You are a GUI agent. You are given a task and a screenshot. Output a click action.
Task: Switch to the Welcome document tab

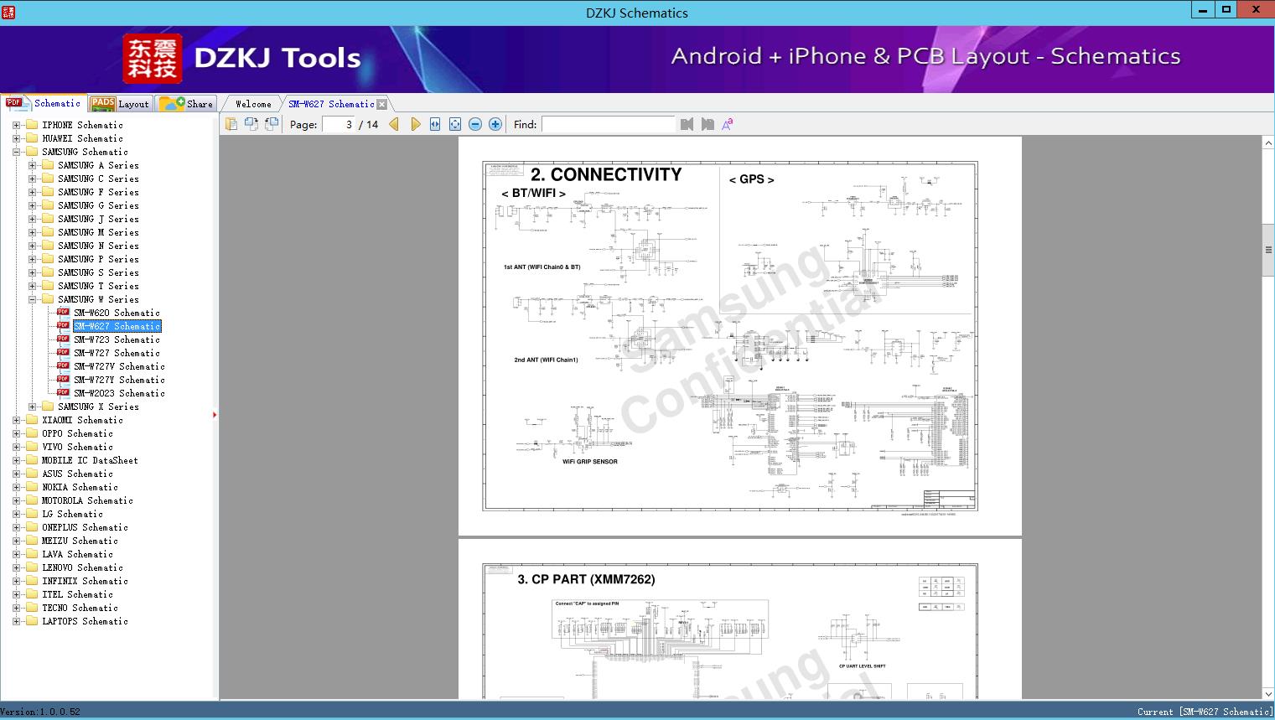[x=253, y=104]
